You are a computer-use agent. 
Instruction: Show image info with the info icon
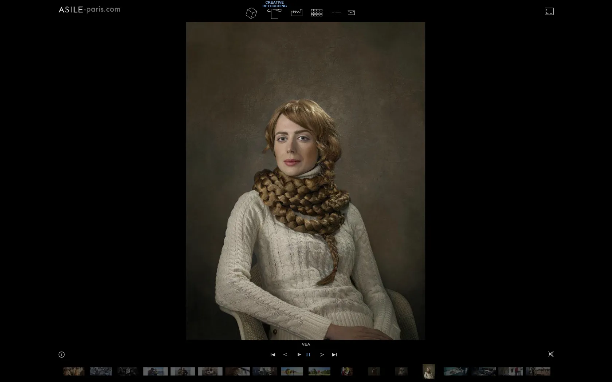(62, 354)
